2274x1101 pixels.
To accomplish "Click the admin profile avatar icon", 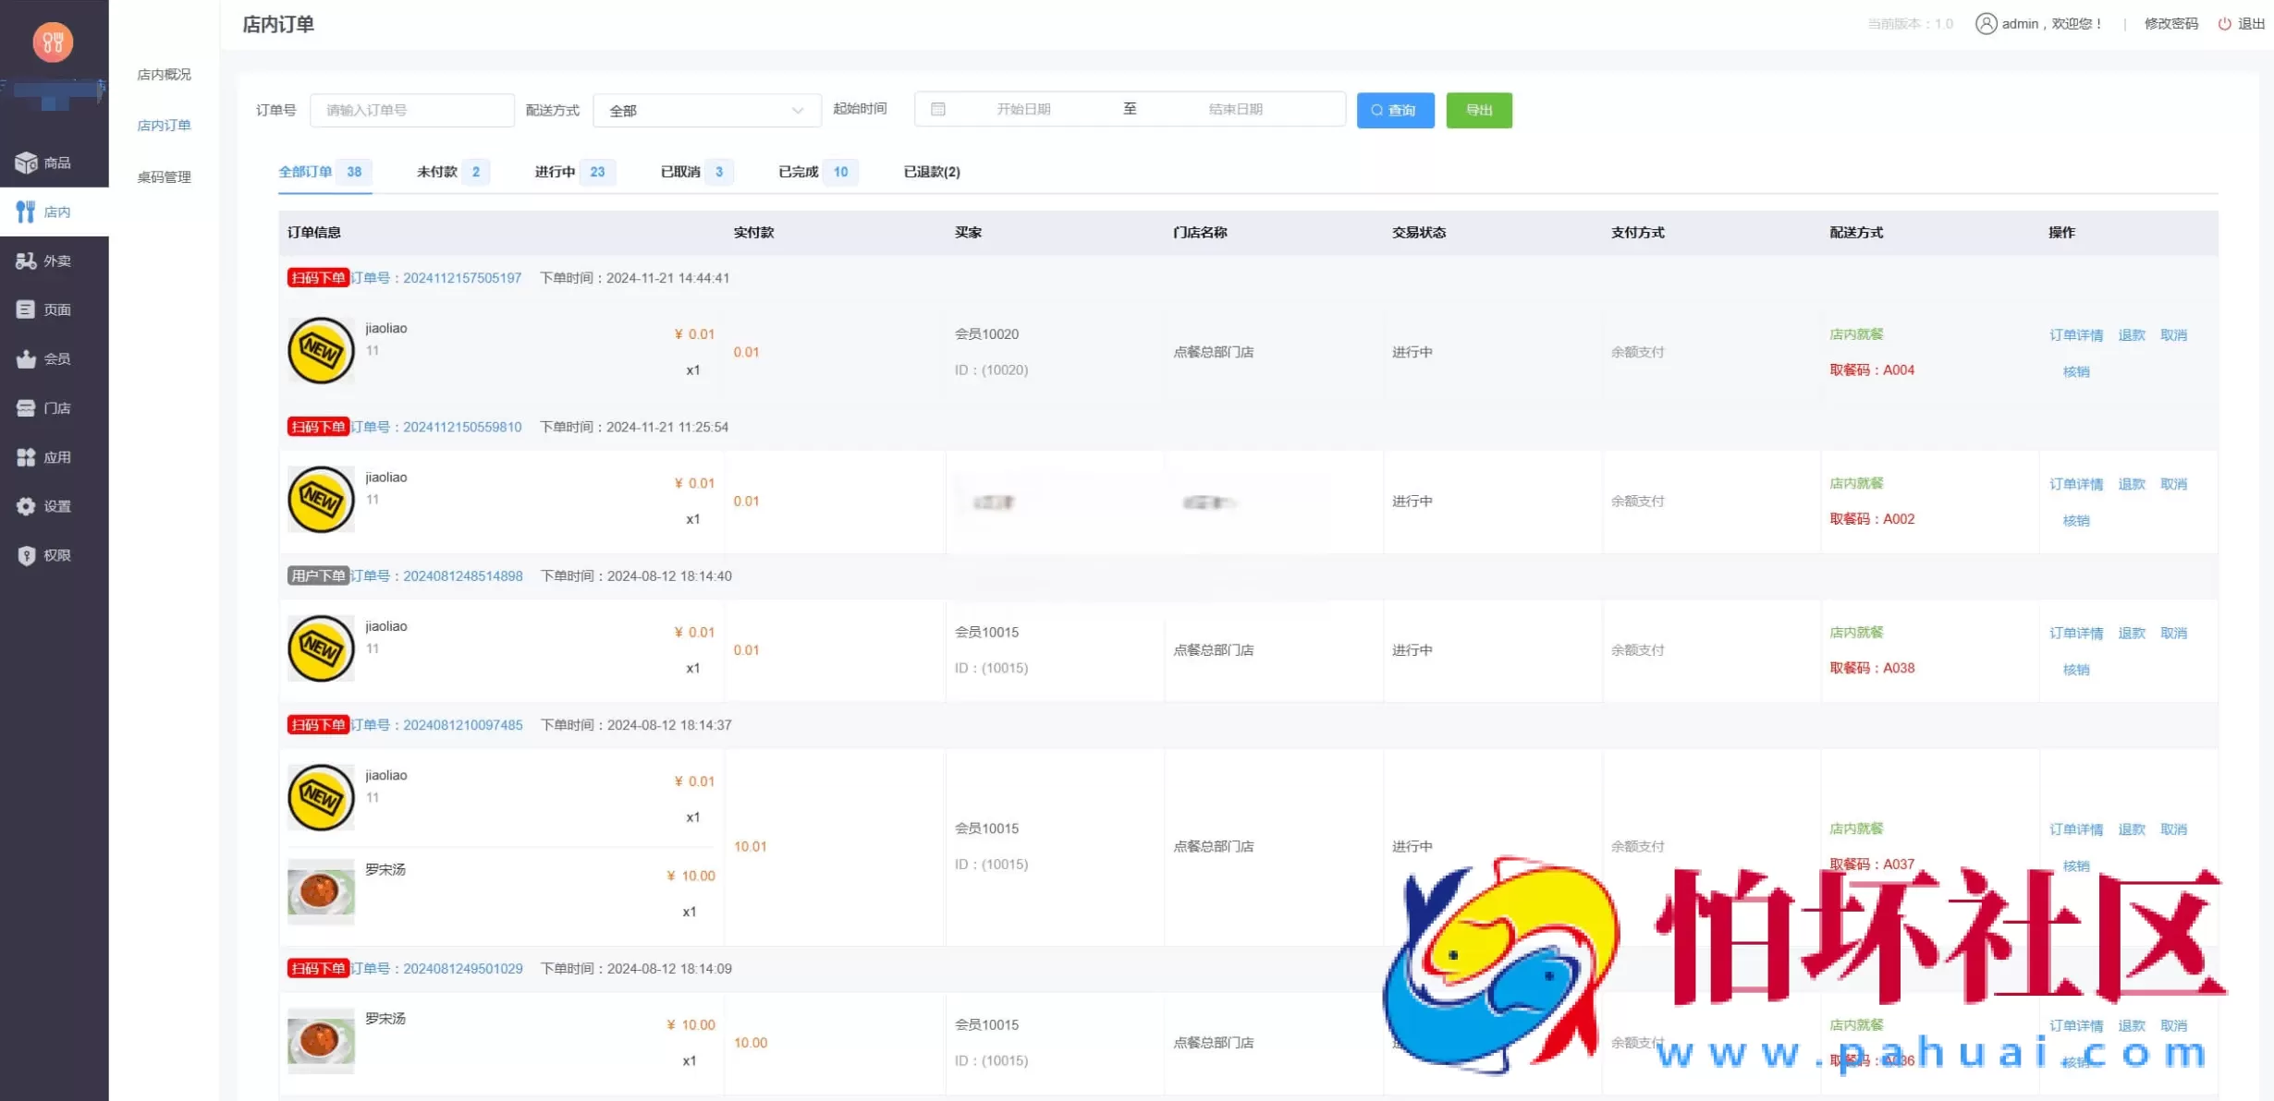I will click(x=1987, y=23).
